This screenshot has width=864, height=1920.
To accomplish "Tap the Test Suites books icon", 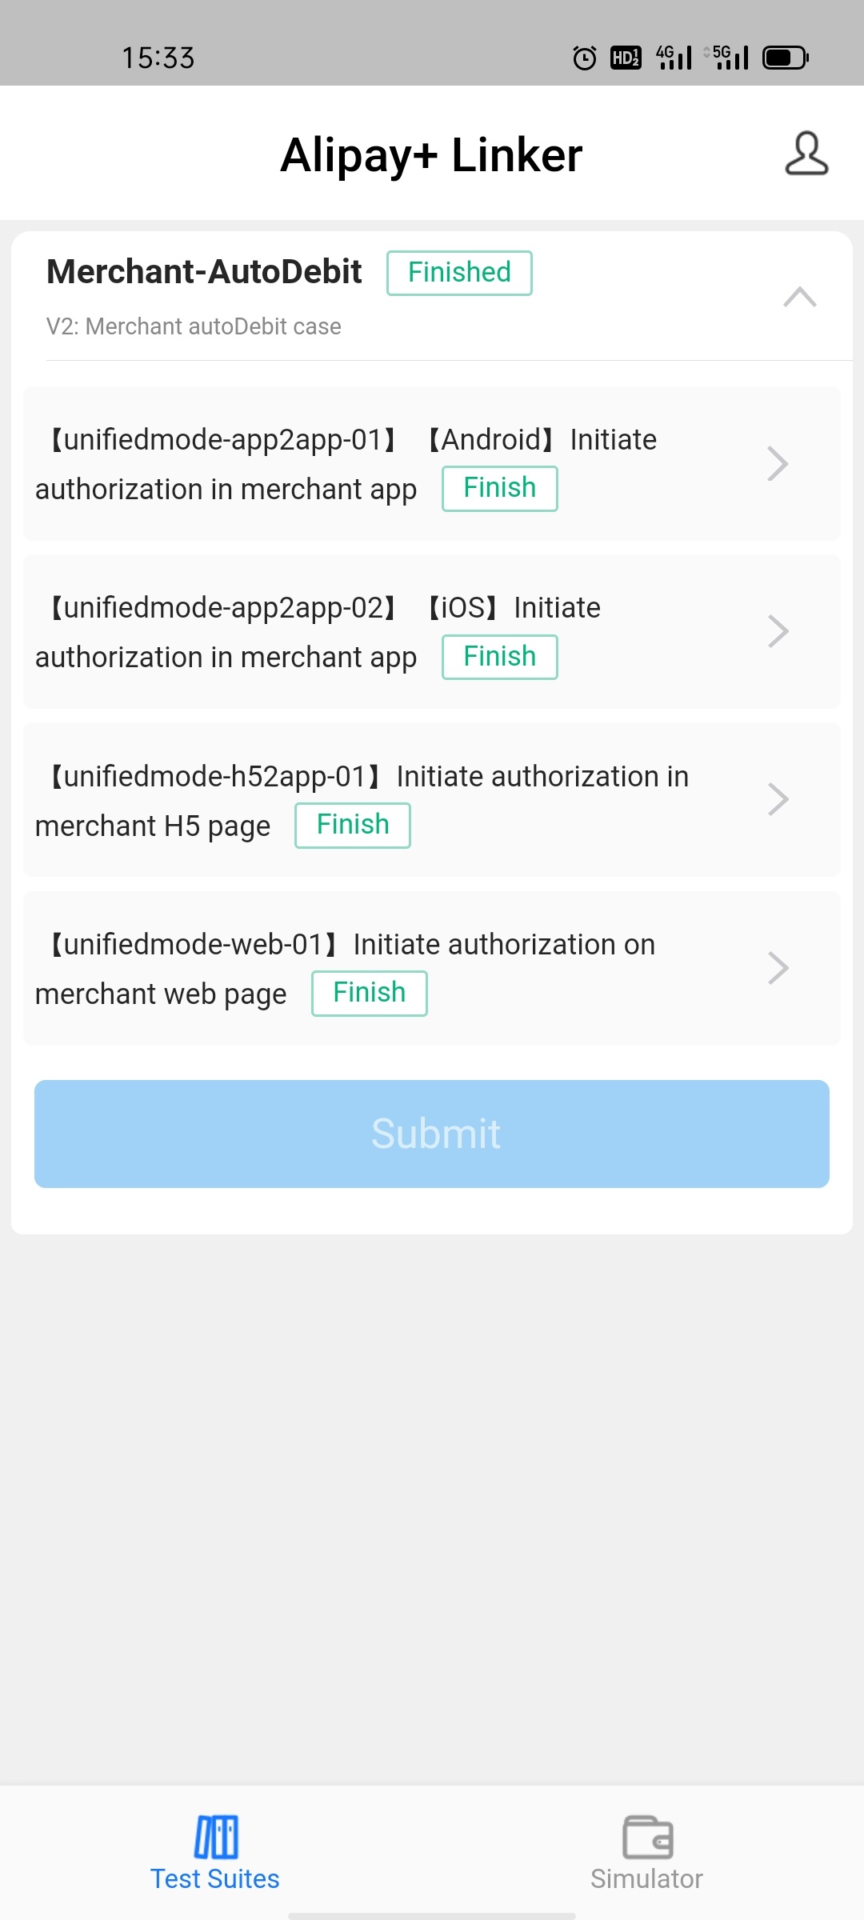I will pyautogui.click(x=215, y=1836).
